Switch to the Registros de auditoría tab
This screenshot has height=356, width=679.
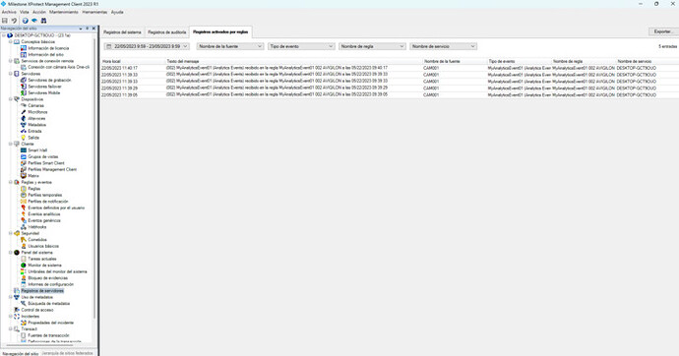166,32
